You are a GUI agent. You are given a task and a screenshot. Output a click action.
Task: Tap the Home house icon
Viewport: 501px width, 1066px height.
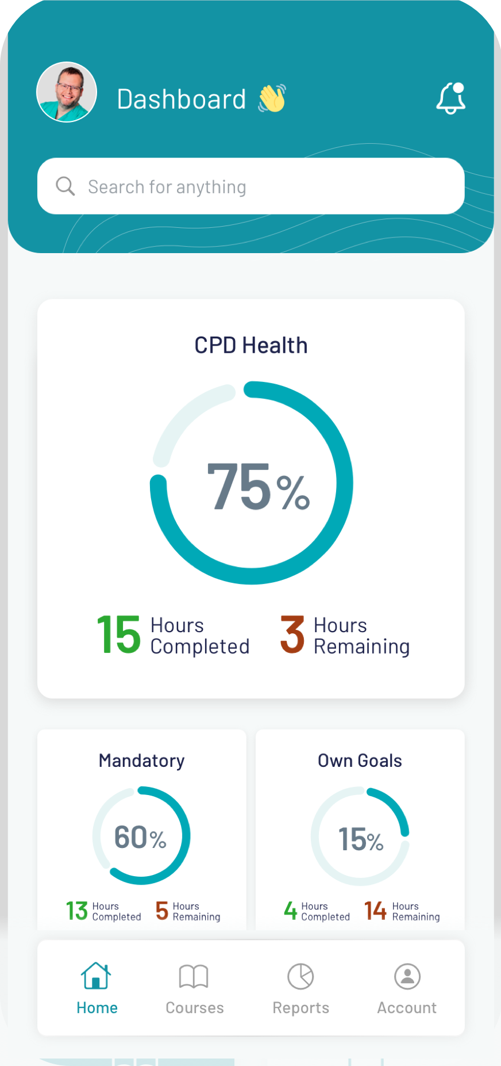coord(96,976)
